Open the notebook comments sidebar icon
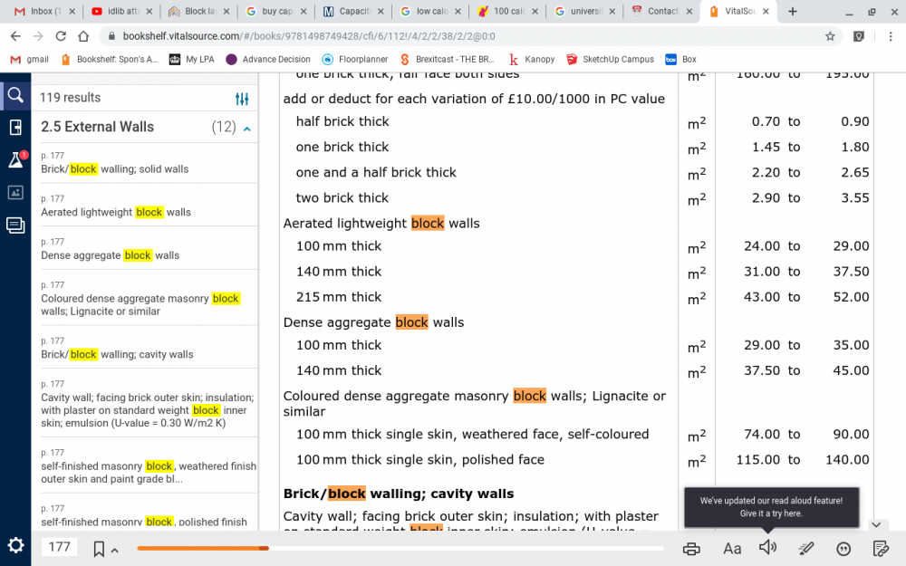906x566 pixels. click(x=15, y=225)
